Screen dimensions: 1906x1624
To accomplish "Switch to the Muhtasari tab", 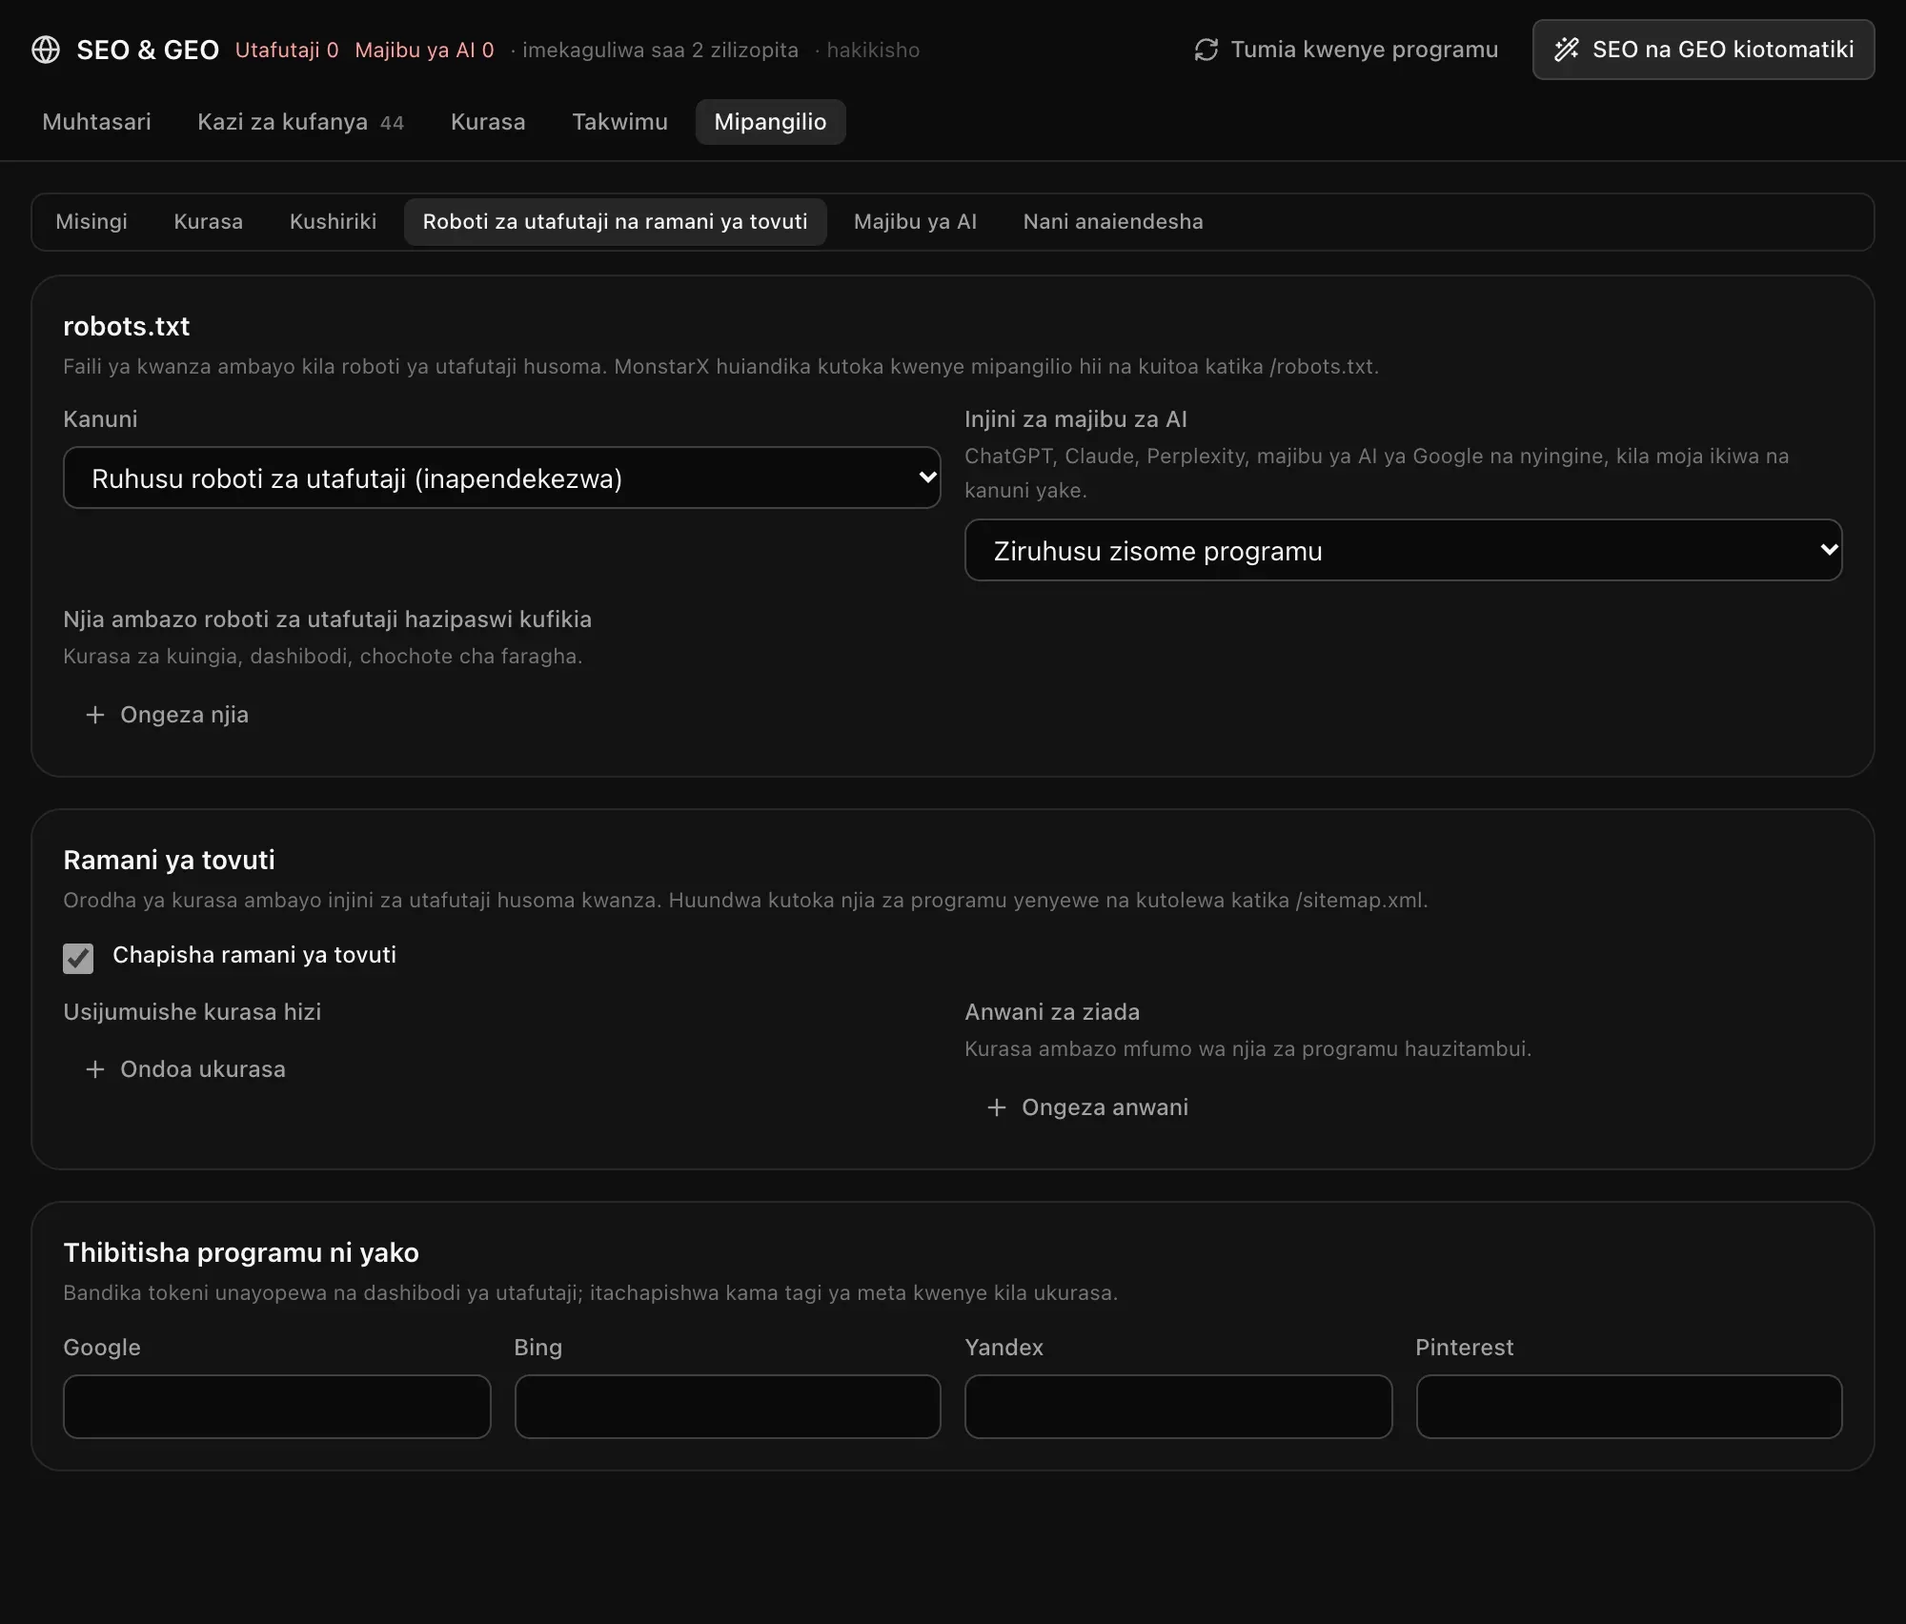I will [96, 122].
